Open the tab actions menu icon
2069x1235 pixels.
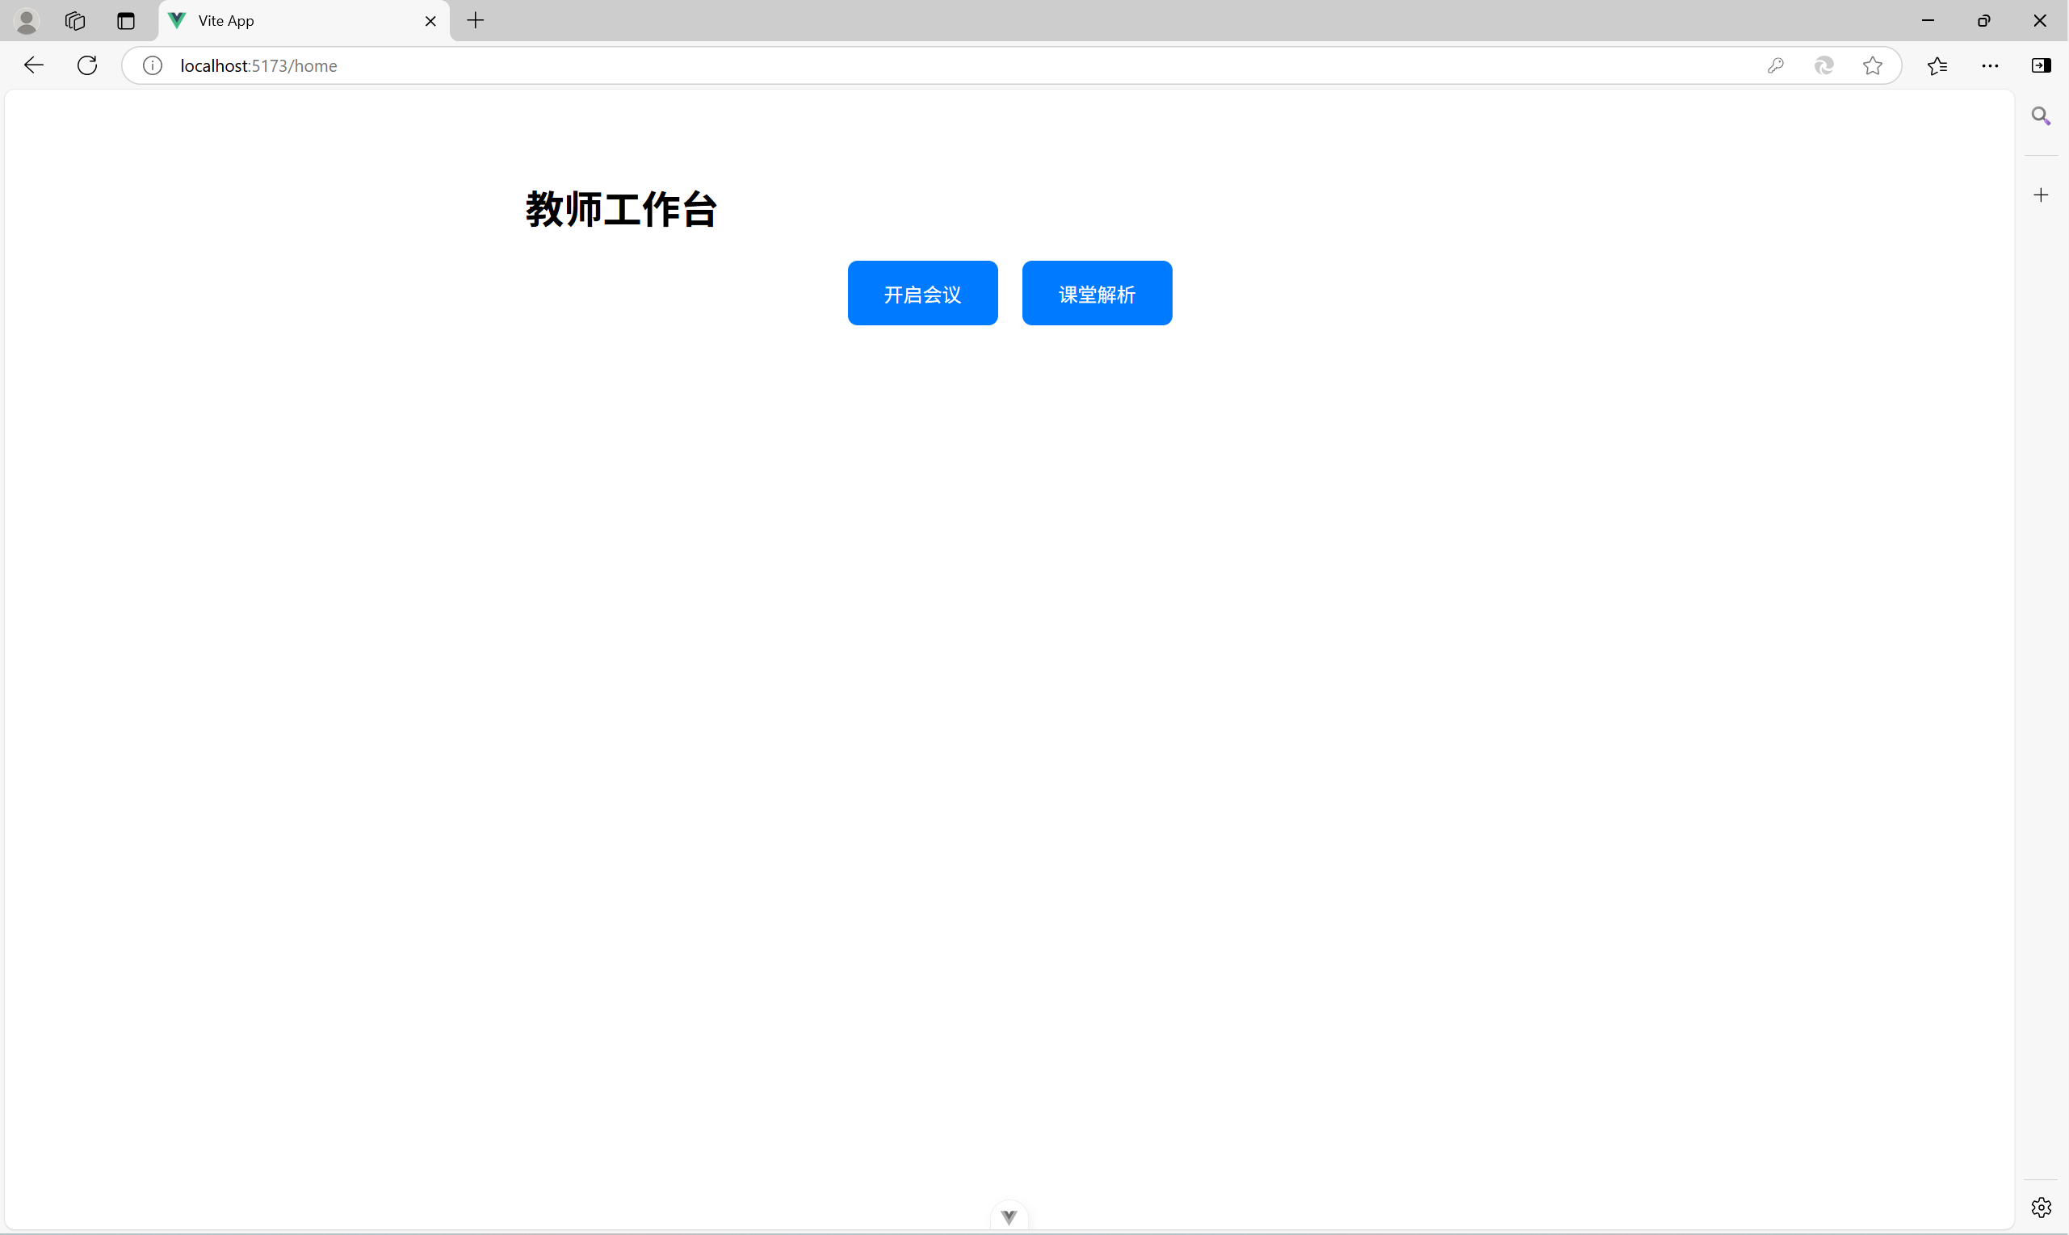click(x=126, y=21)
